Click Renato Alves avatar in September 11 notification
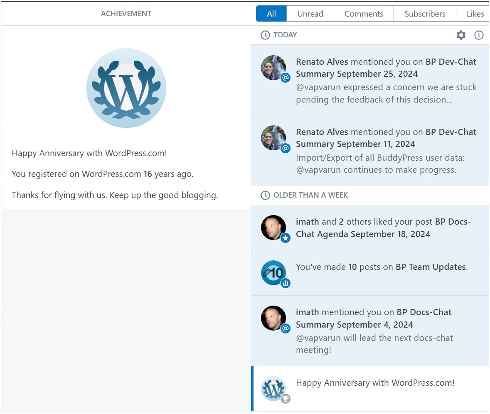This screenshot has width=490, height=414. pos(273,138)
